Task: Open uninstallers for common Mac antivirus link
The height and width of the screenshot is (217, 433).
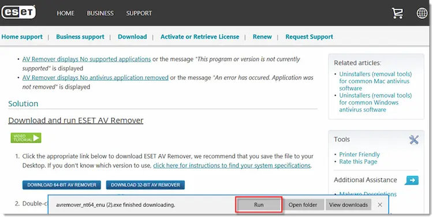Action: click(375, 81)
